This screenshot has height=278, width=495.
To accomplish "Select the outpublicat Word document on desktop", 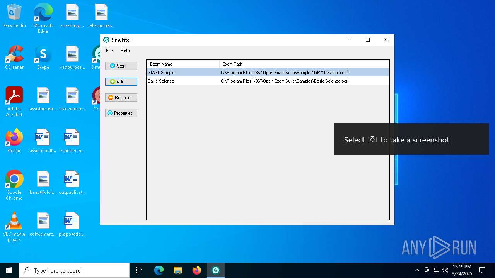I will click(x=72, y=183).
